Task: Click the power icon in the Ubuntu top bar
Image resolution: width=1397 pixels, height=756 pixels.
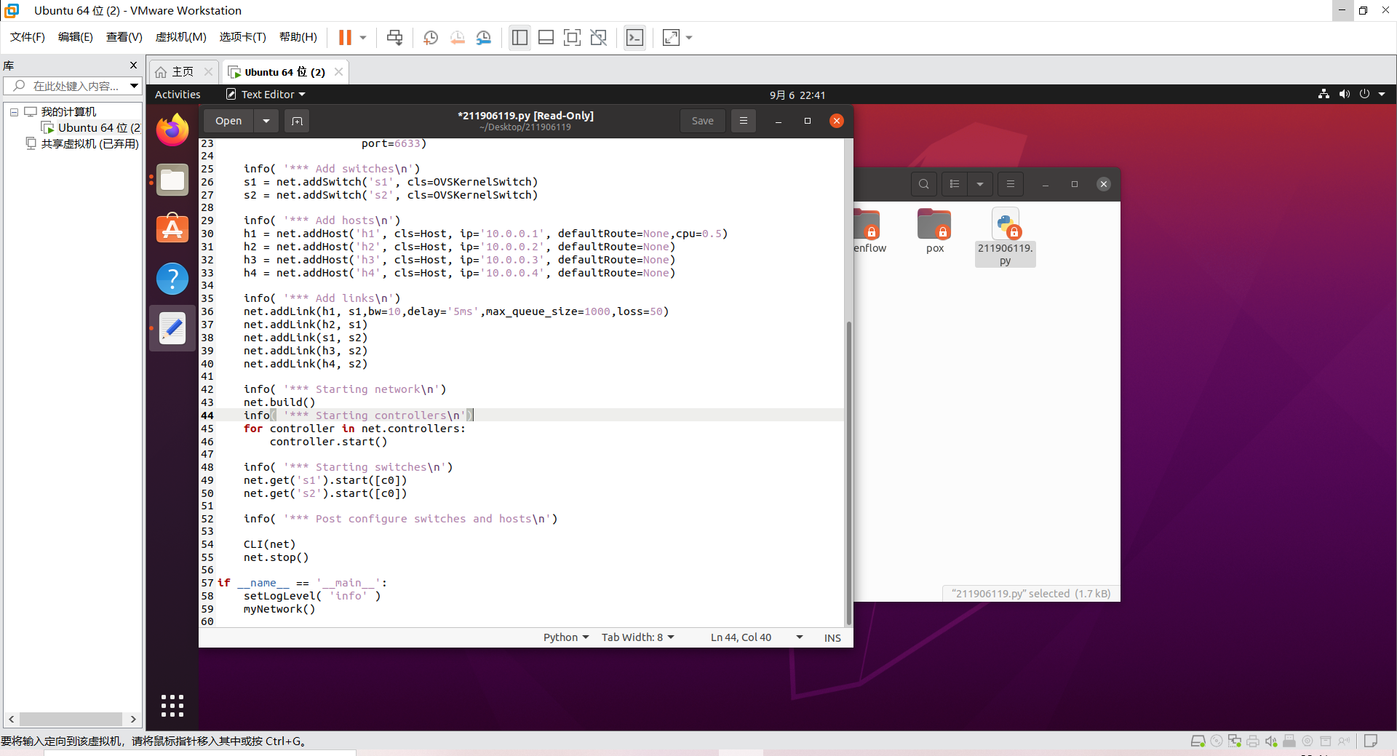Action: pos(1364,95)
